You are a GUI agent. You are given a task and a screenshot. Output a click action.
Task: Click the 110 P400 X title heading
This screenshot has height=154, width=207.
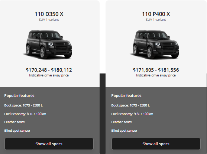156,14
